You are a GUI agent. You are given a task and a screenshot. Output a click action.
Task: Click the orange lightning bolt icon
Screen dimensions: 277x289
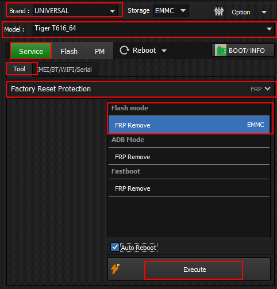click(x=115, y=269)
